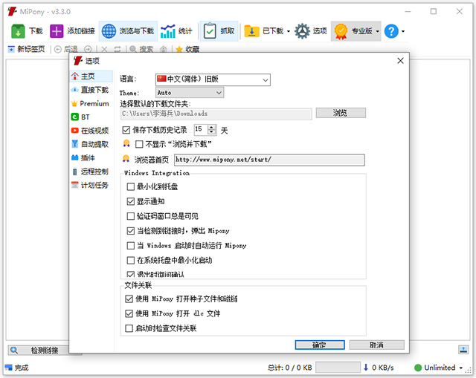Image resolution: width=476 pixels, height=378 pixels.
Task: Click the 浏览器首页 URL field
Action: [x=269, y=160]
